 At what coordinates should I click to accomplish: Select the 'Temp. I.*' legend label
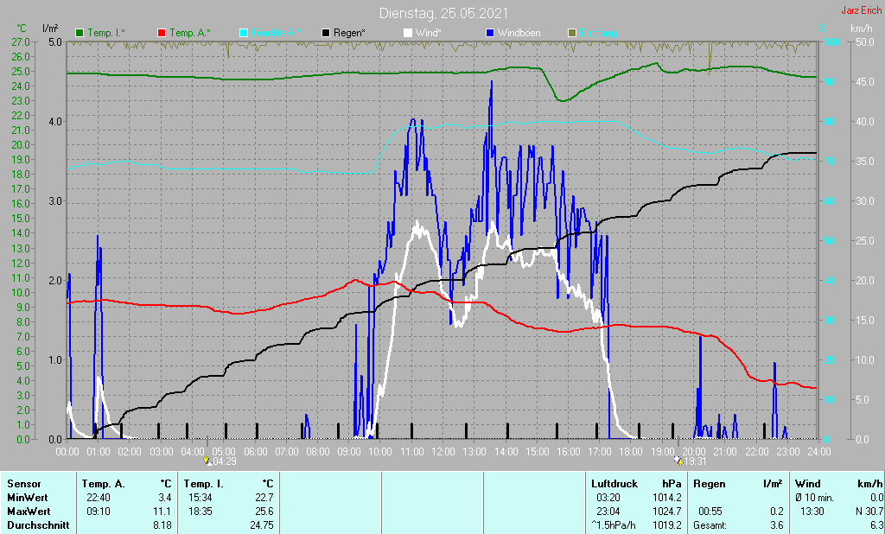[x=106, y=34]
